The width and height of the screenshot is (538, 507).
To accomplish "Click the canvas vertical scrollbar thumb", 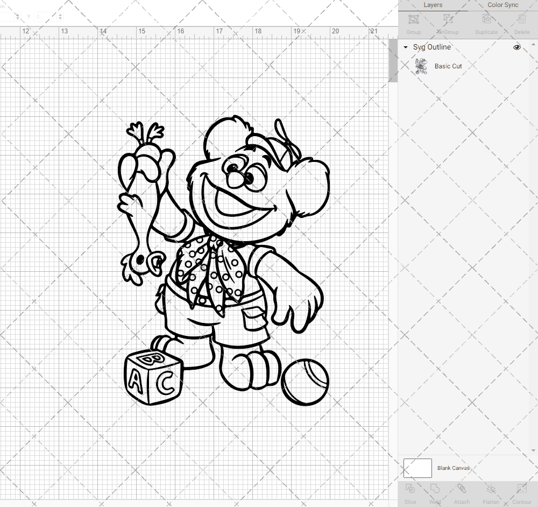I will [393, 60].
